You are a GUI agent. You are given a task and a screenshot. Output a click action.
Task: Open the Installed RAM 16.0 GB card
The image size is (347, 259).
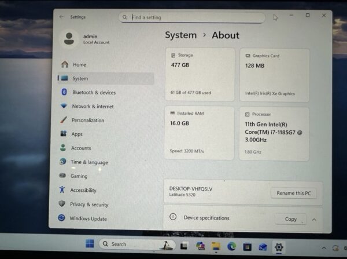[x=199, y=133]
